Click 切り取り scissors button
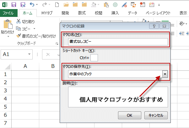The image size is (189, 128). click(25, 21)
